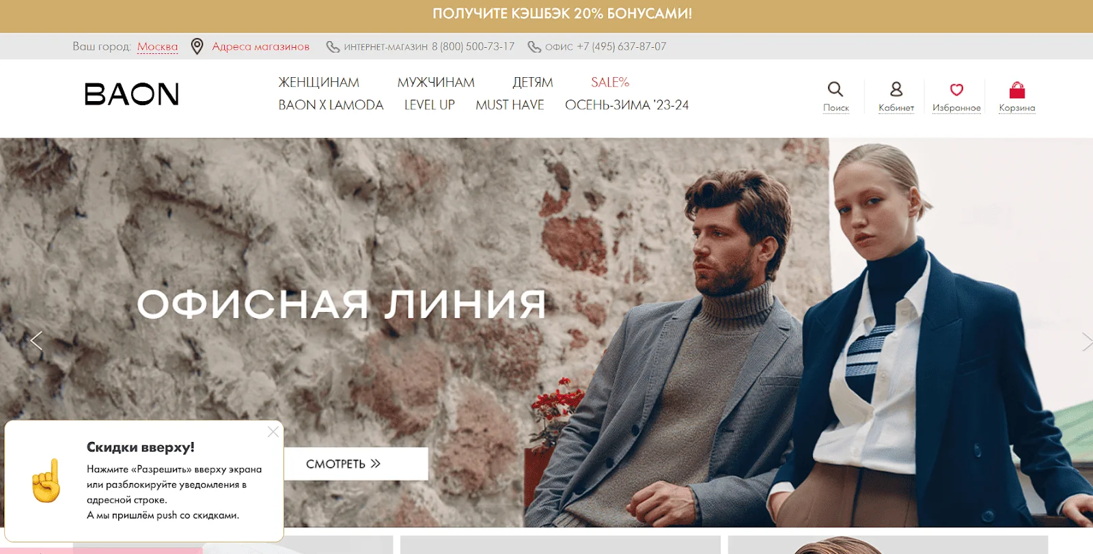Change city by clicking Москва
Screen dimensions: 1093x554
click(157, 46)
